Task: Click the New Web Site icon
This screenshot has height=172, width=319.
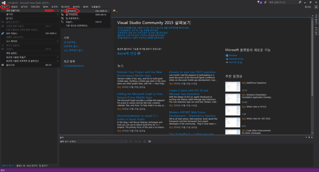Action: (62, 15)
